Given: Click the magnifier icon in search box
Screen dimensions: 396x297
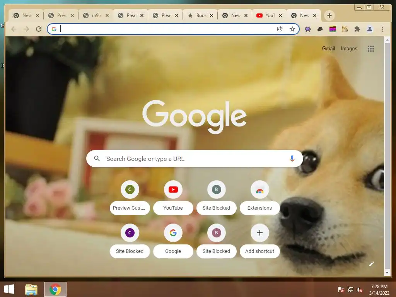Looking at the screenshot, I should (97, 158).
